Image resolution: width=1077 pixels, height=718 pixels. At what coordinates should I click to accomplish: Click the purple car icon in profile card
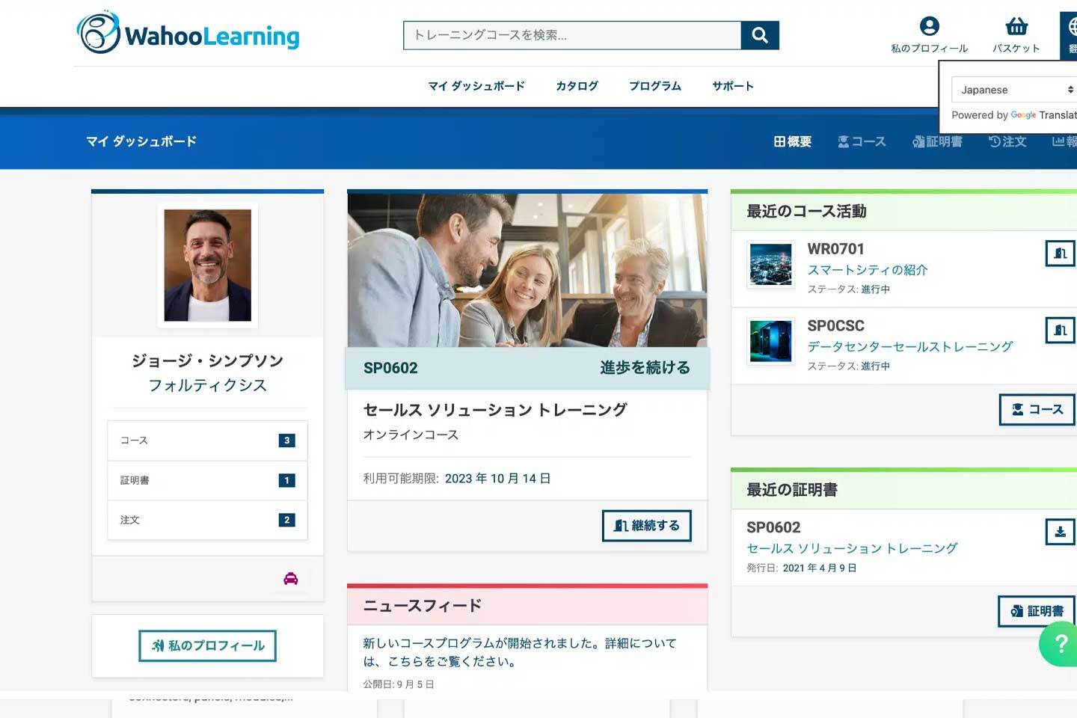(x=291, y=578)
